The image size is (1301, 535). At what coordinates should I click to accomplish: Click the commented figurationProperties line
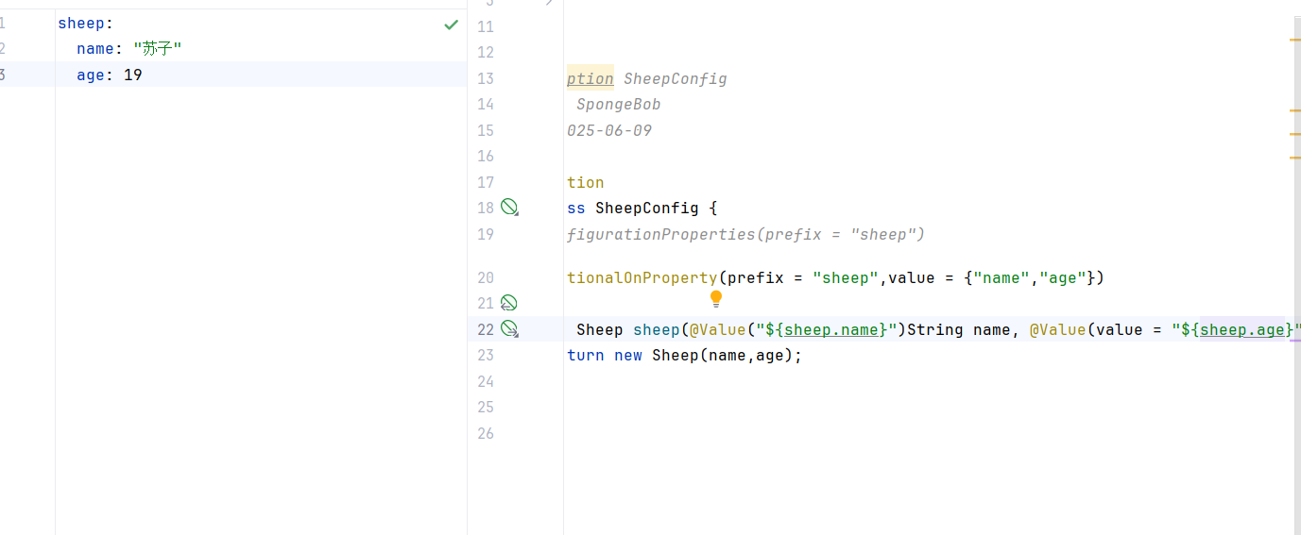pyautogui.click(x=745, y=235)
